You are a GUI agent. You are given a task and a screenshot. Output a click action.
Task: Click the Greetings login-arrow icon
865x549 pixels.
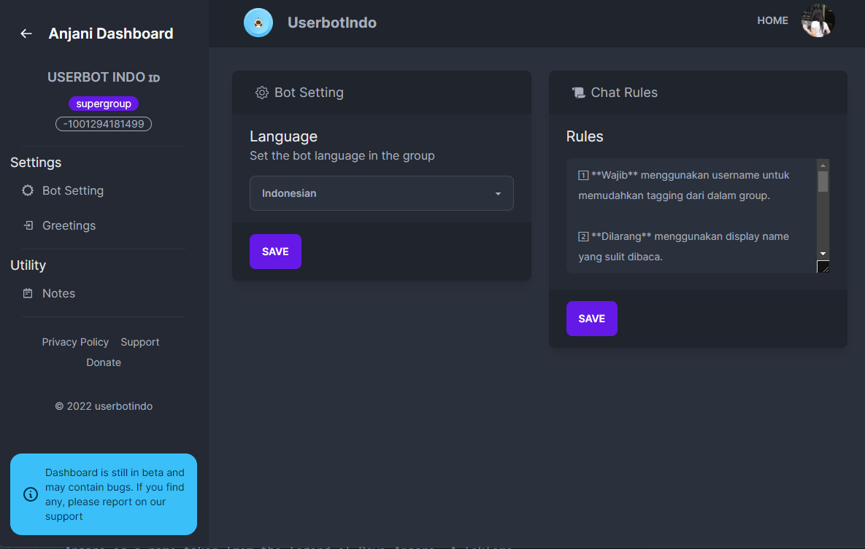pyautogui.click(x=28, y=225)
